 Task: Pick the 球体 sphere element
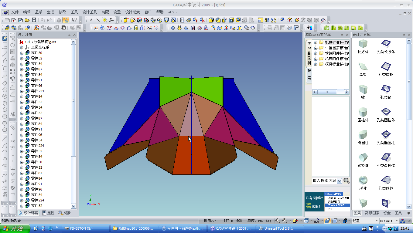pos(363,180)
